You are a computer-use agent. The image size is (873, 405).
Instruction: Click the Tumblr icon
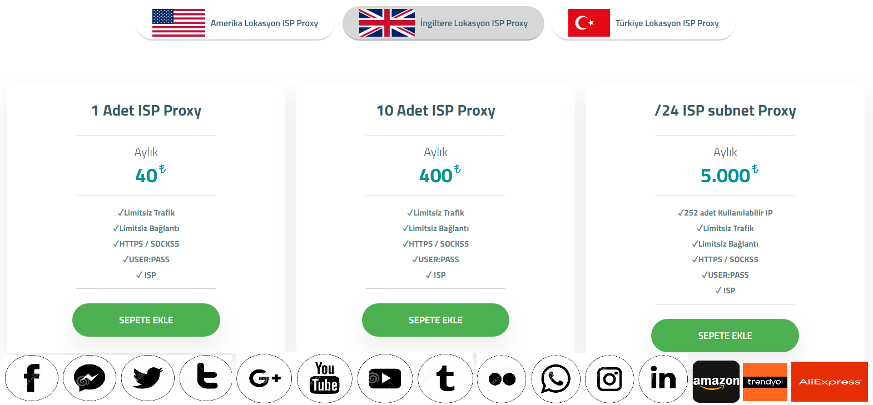click(x=445, y=378)
